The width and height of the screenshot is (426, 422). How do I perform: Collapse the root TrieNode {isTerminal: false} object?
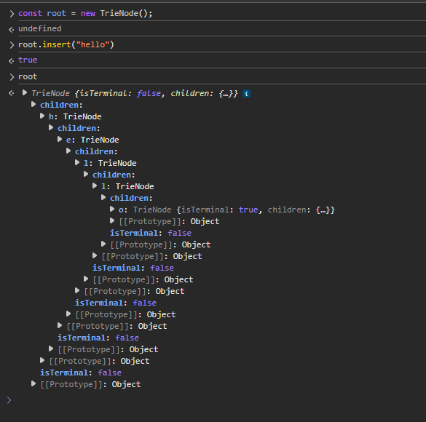[25, 93]
